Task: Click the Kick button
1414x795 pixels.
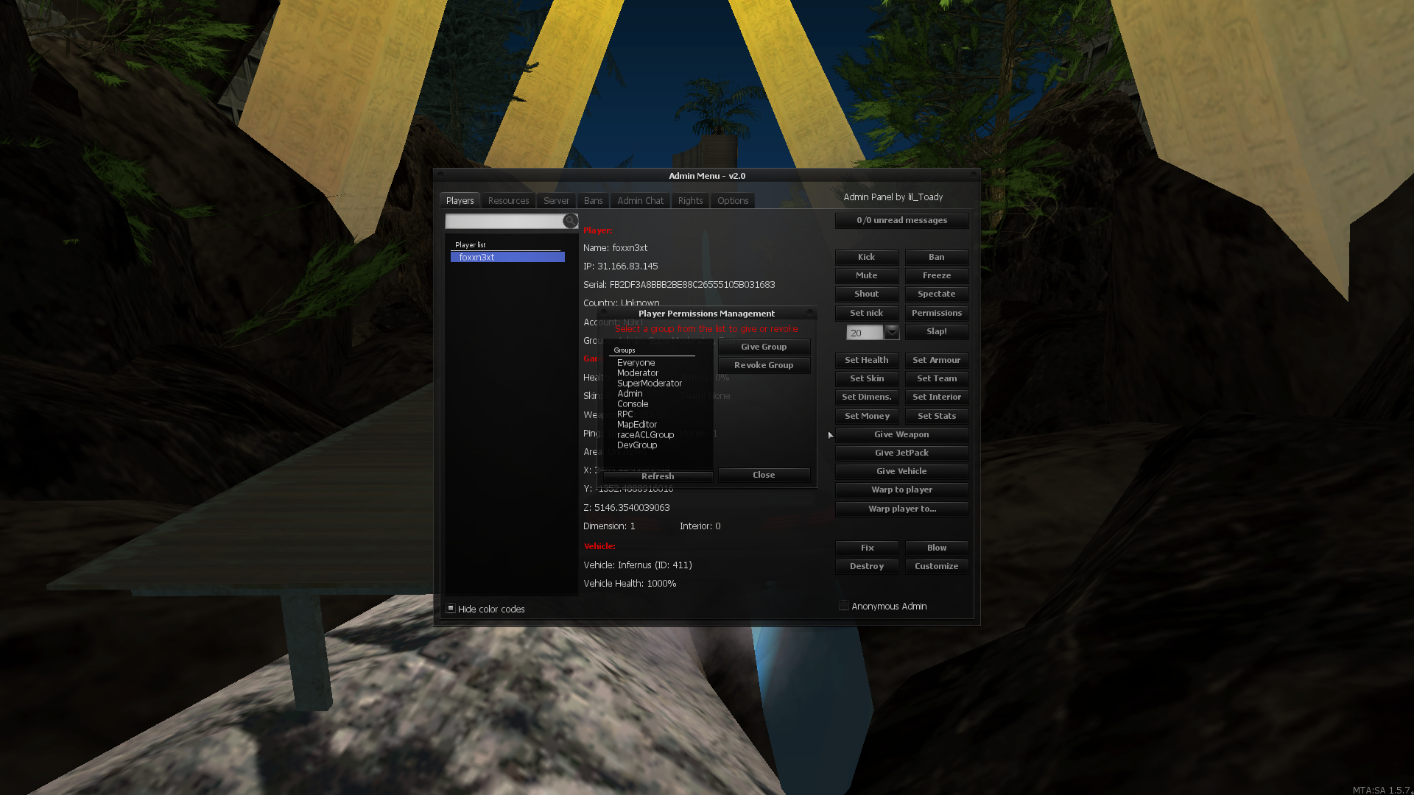Action: [867, 257]
